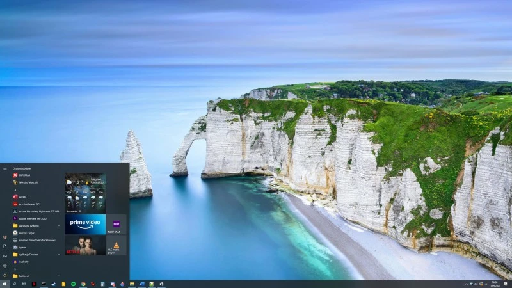
Task: Open taskbar search magnifier
Action: click(14, 284)
